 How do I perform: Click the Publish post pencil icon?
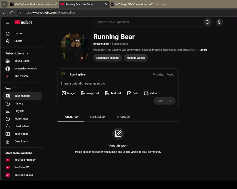(118, 134)
